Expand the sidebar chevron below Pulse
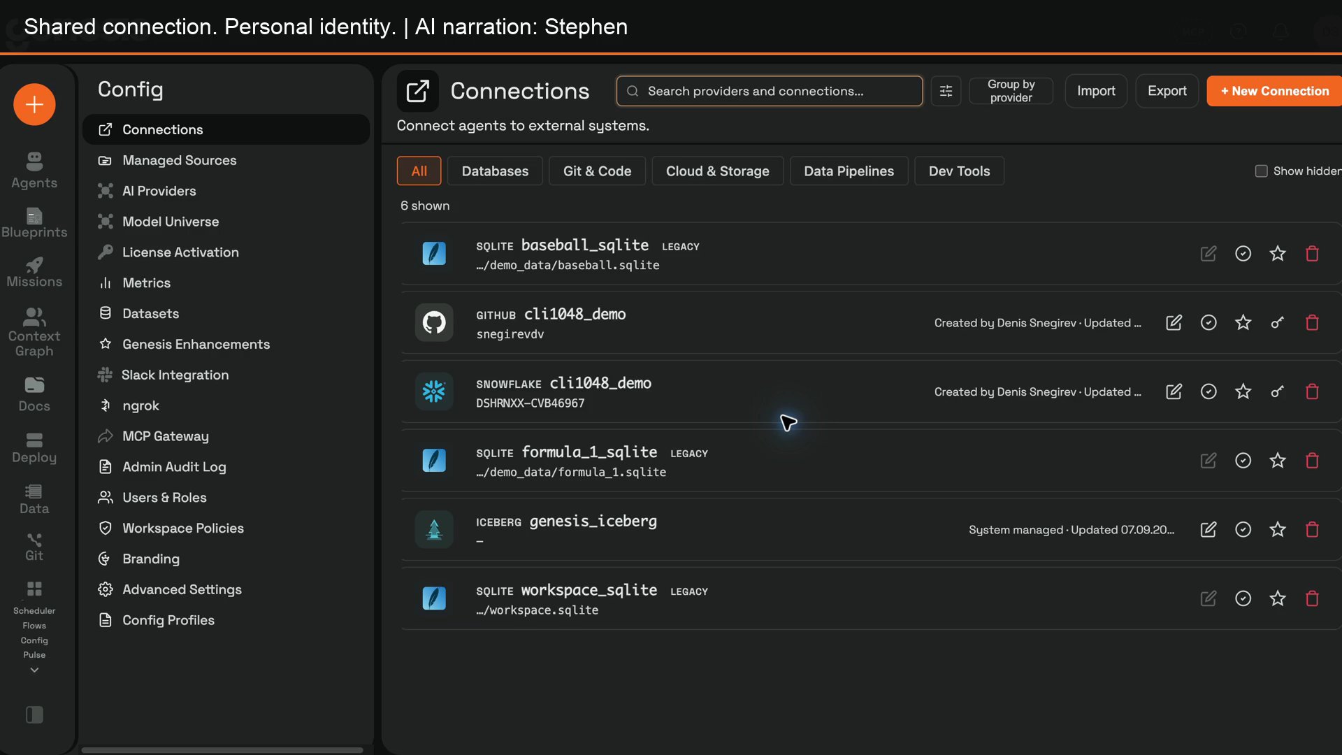 click(x=34, y=670)
